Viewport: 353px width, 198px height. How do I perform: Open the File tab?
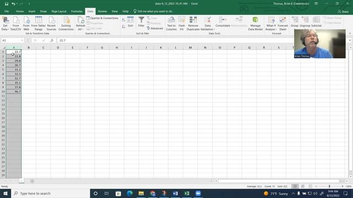pos(7,11)
